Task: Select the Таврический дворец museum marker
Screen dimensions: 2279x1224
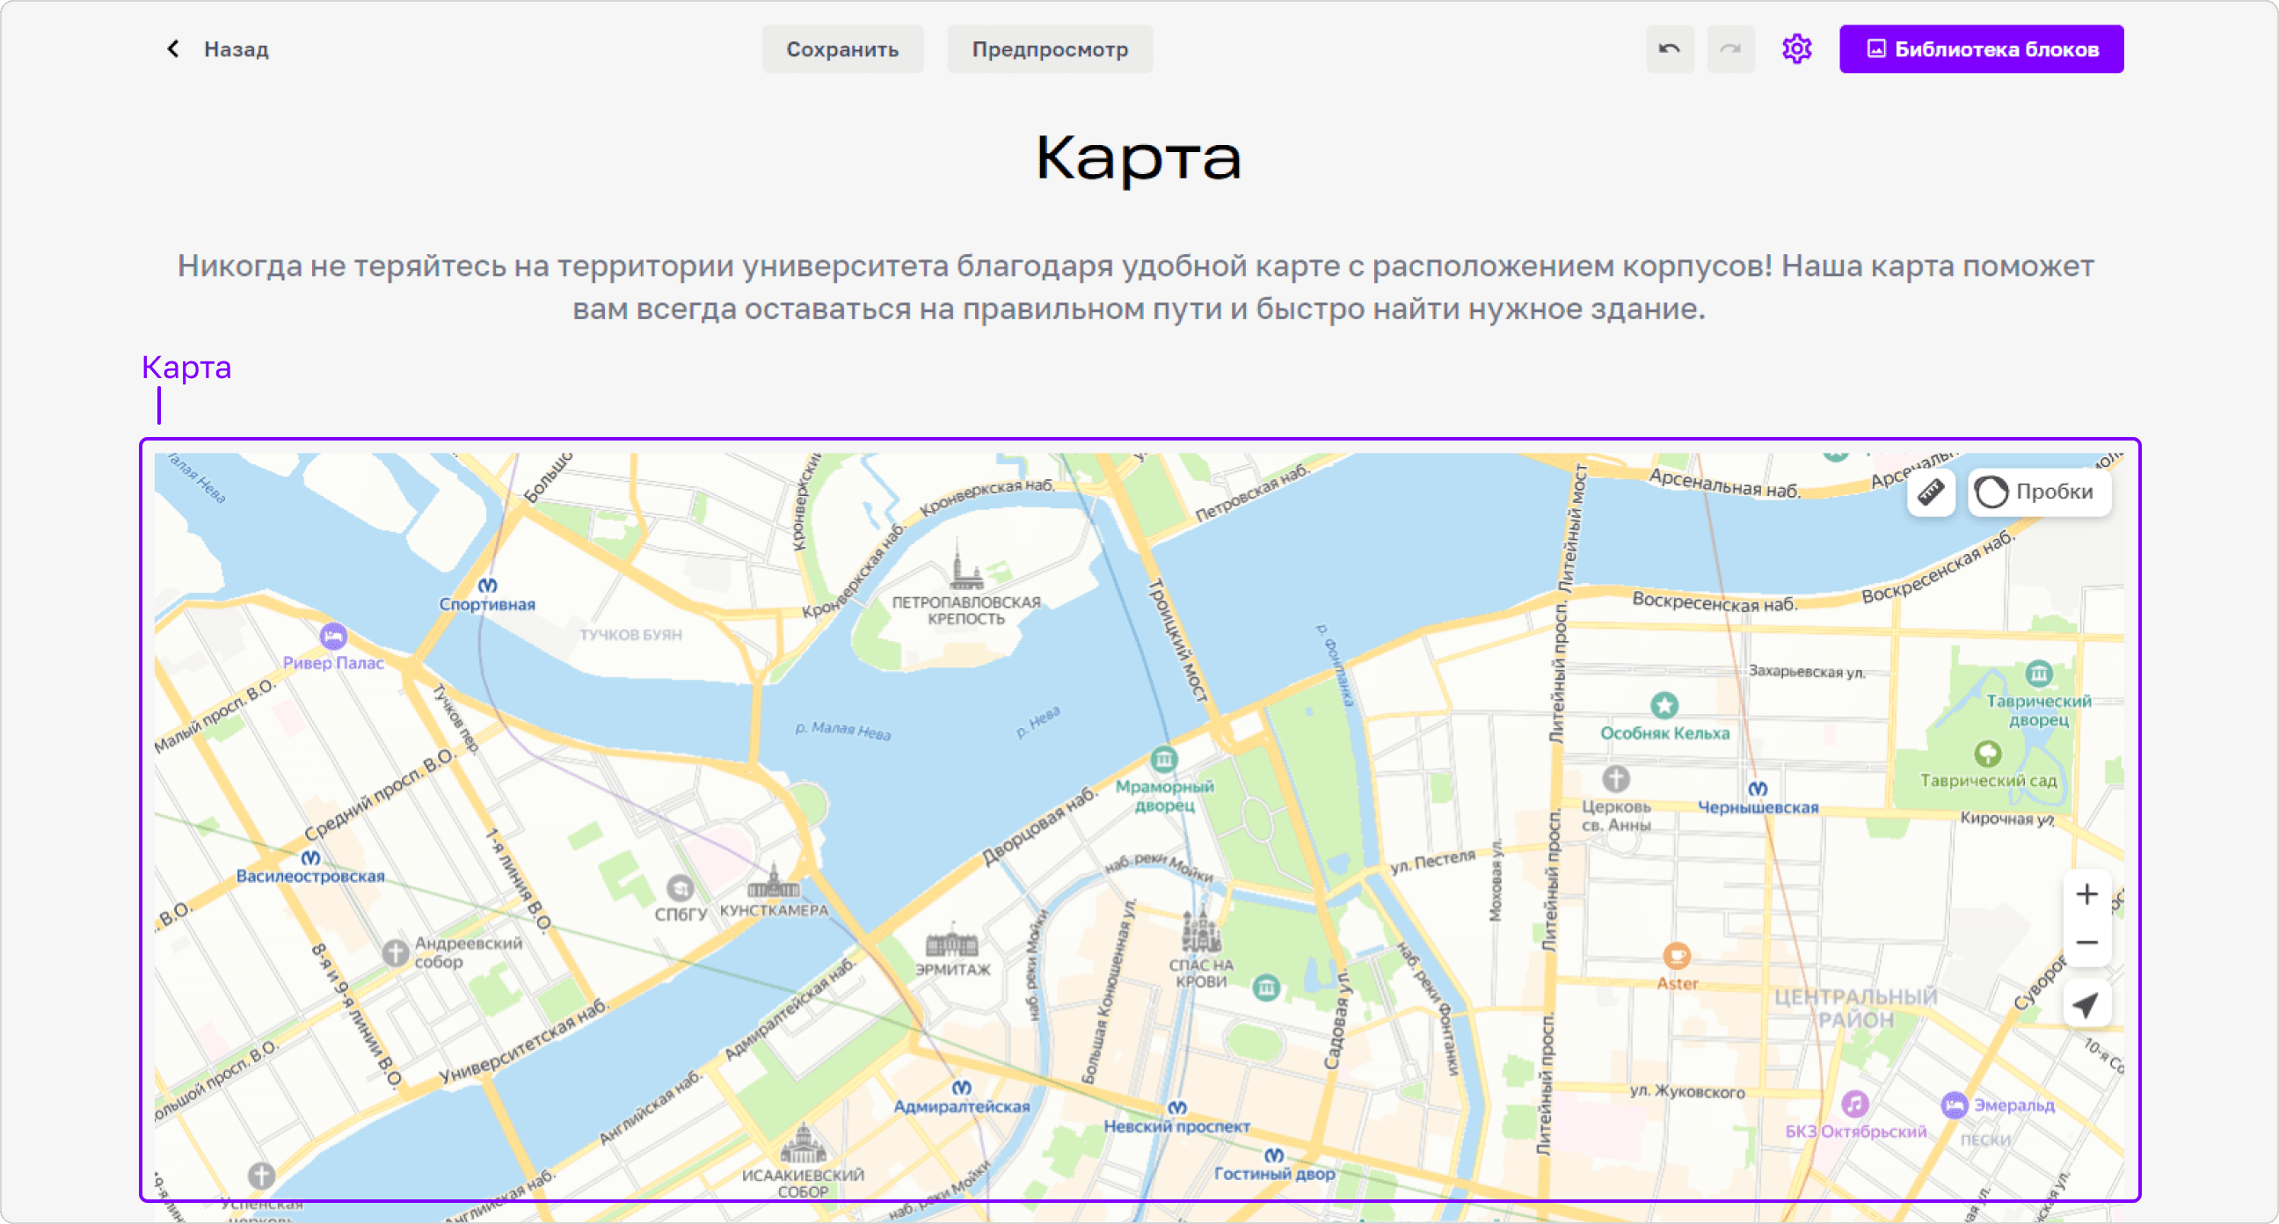Action: (x=2038, y=674)
